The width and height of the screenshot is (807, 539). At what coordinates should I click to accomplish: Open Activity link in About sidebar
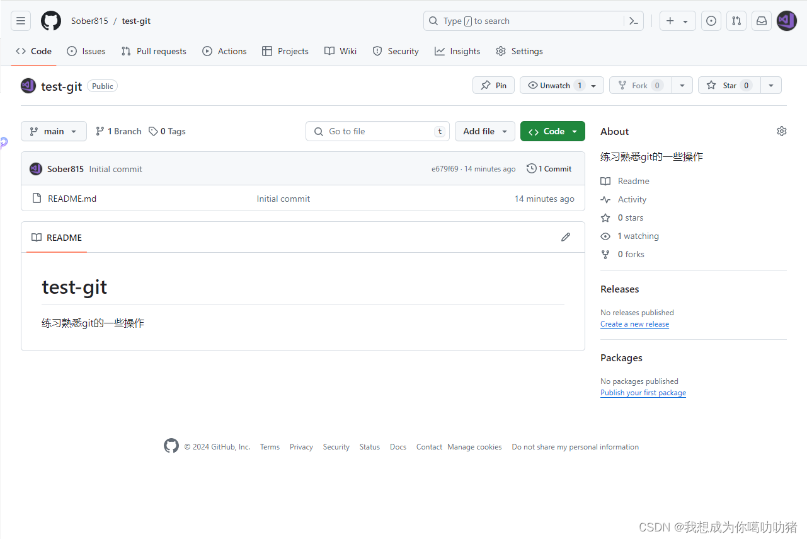624,199
